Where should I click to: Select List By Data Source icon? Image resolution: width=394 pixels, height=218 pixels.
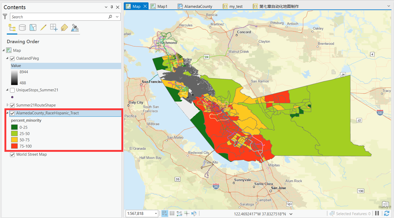pyautogui.click(x=22, y=27)
